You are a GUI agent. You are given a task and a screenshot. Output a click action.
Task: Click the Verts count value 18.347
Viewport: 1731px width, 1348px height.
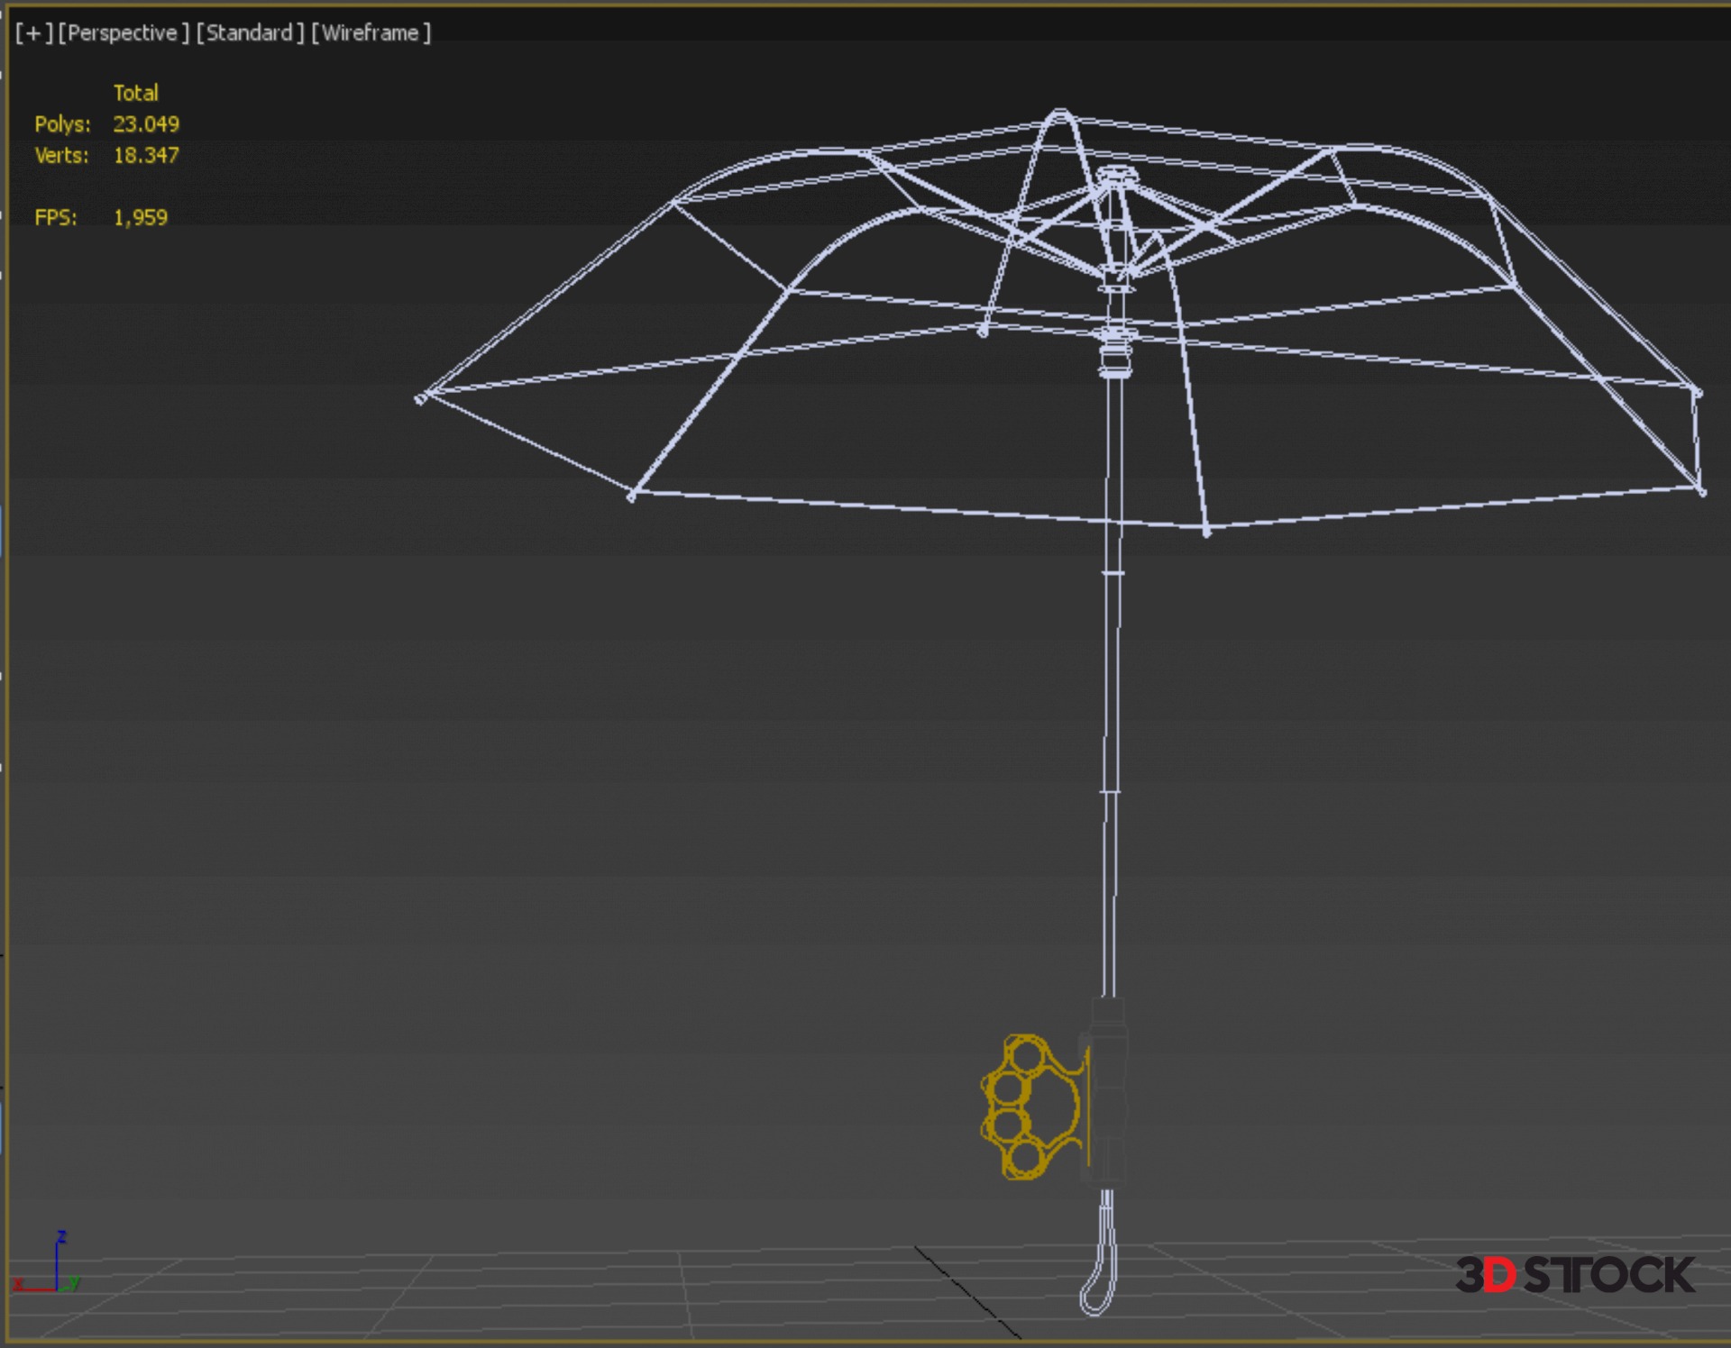point(146,155)
